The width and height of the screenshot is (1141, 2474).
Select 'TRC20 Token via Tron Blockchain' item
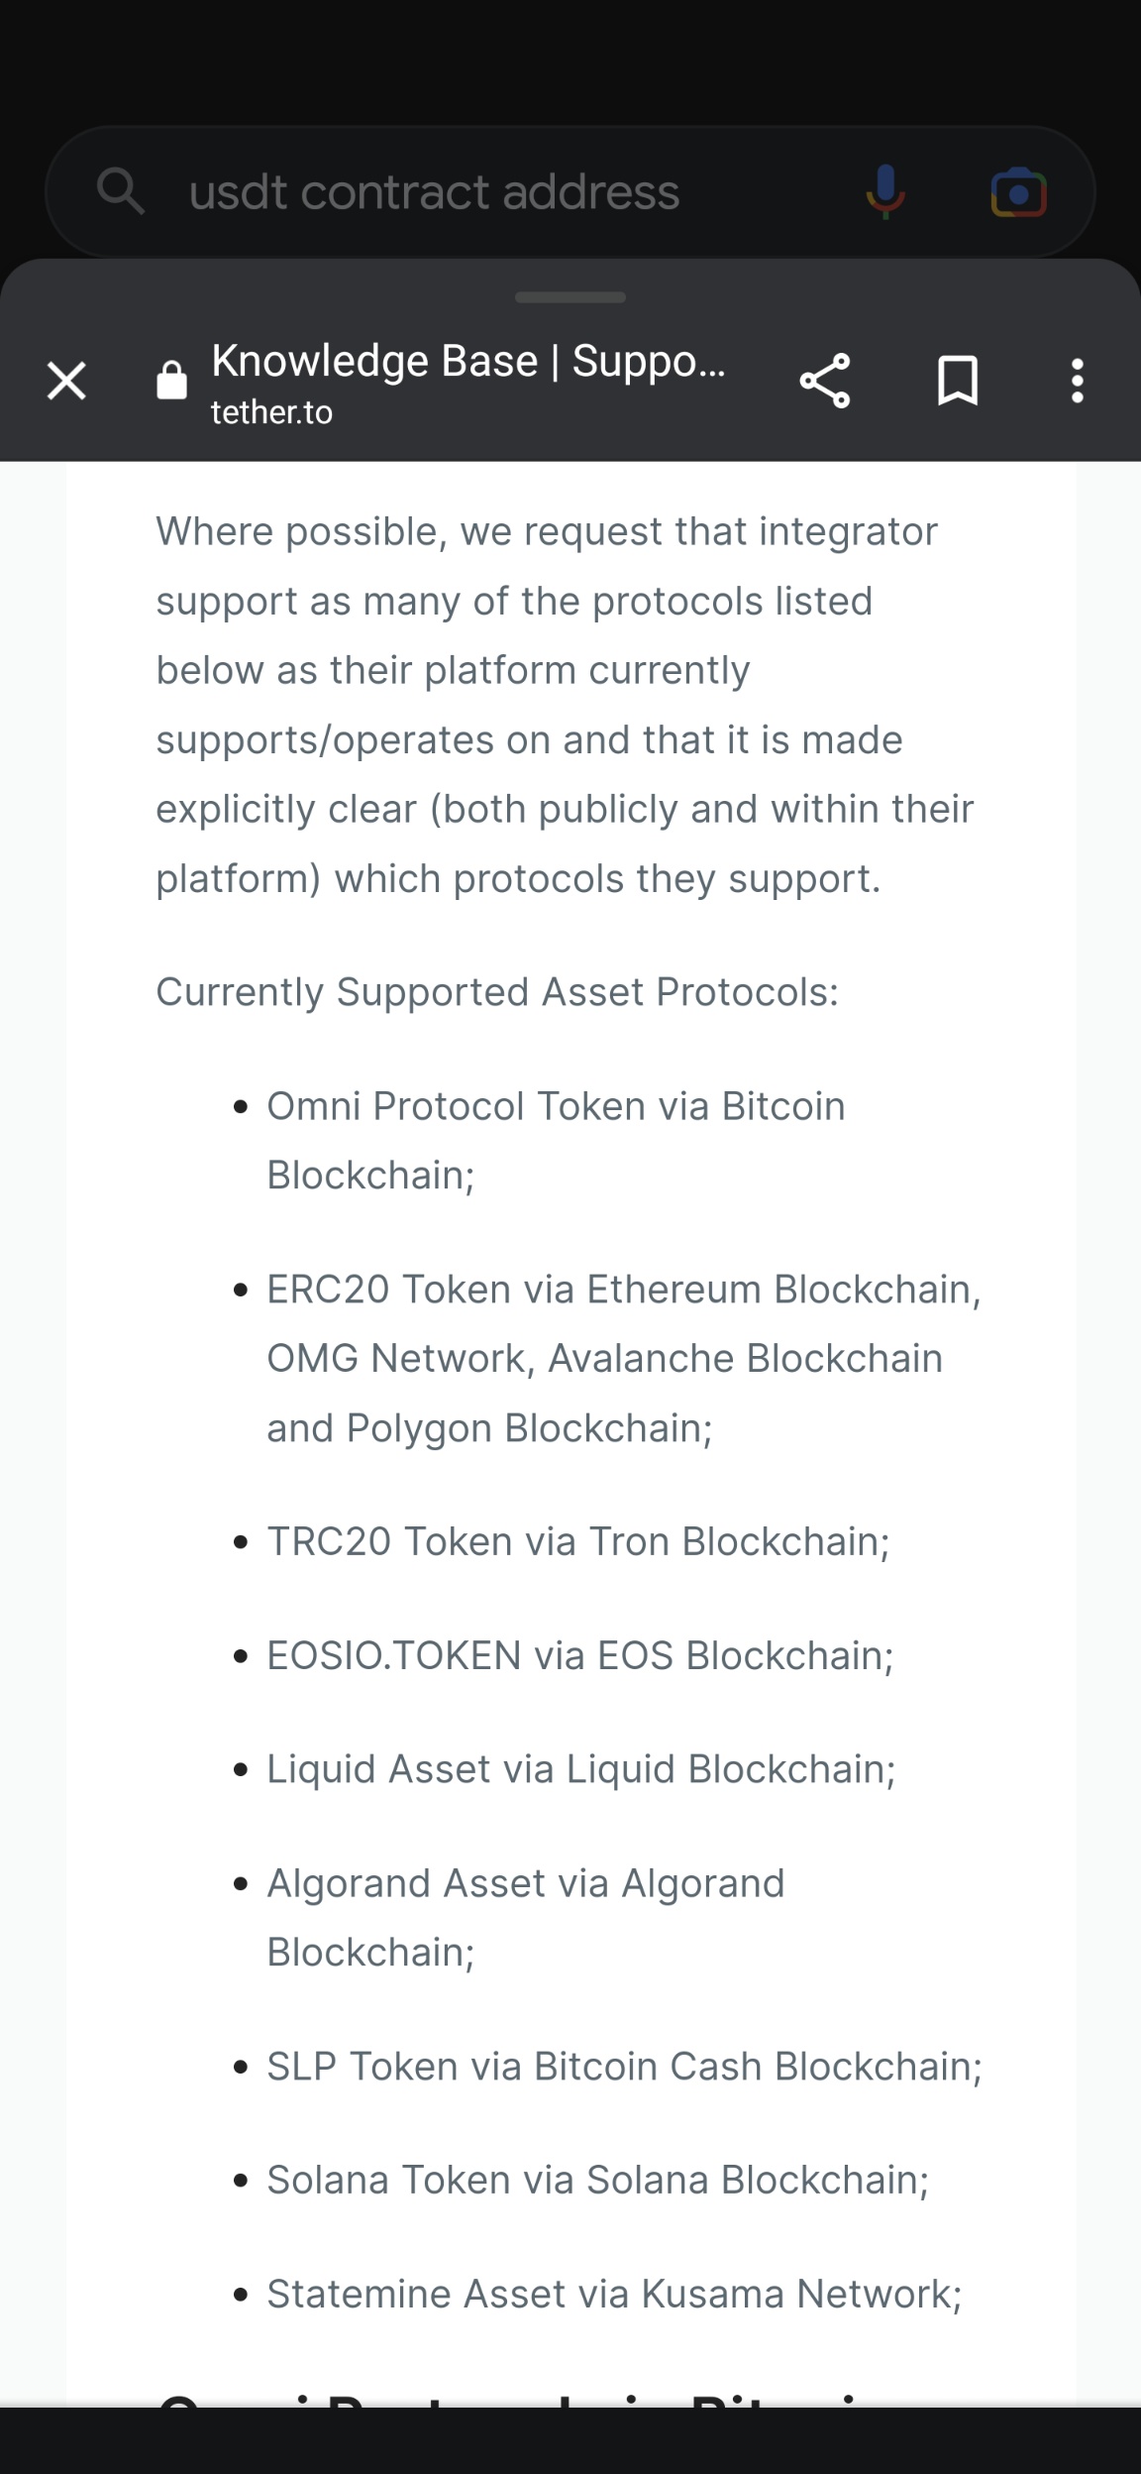(x=578, y=1541)
